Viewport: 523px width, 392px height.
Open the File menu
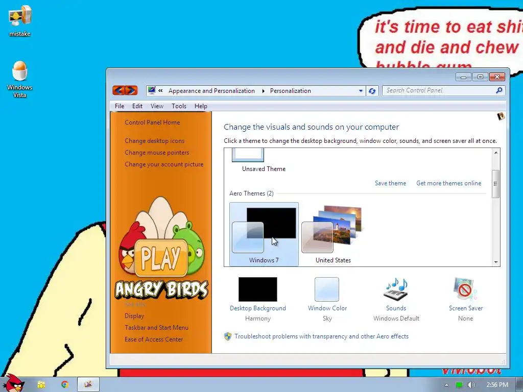pyautogui.click(x=120, y=106)
